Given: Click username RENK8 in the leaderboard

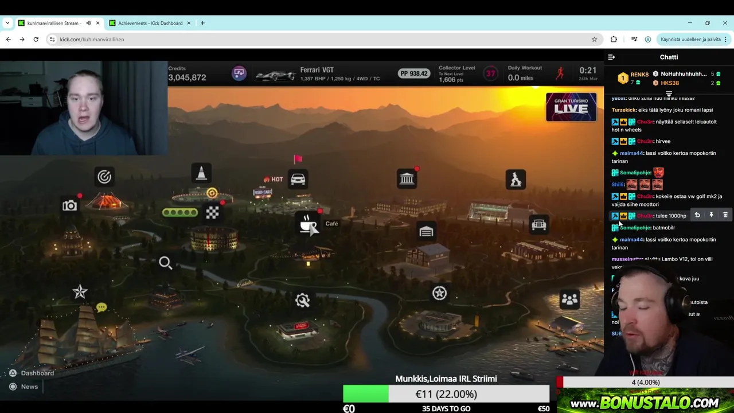Looking at the screenshot, I should pos(639,75).
